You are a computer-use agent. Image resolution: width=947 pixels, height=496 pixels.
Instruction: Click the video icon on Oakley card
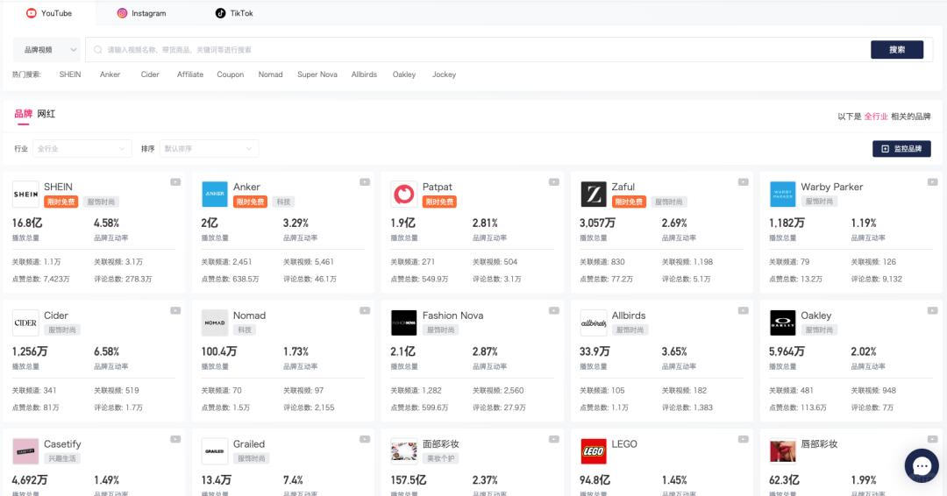(932, 310)
